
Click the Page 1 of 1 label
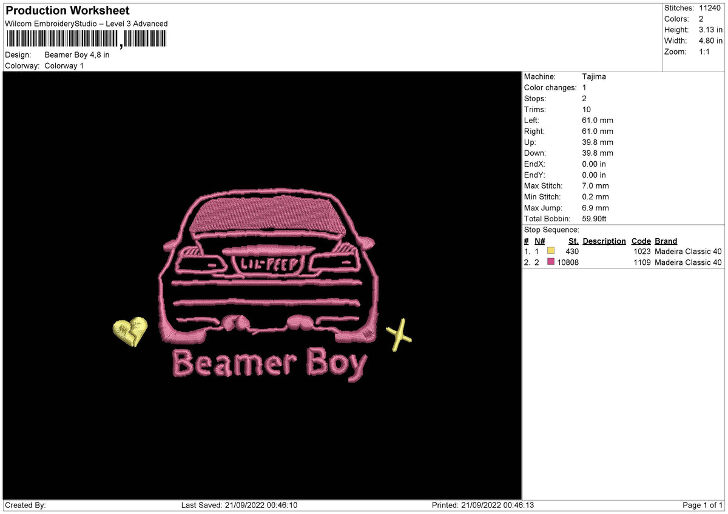[x=701, y=504]
